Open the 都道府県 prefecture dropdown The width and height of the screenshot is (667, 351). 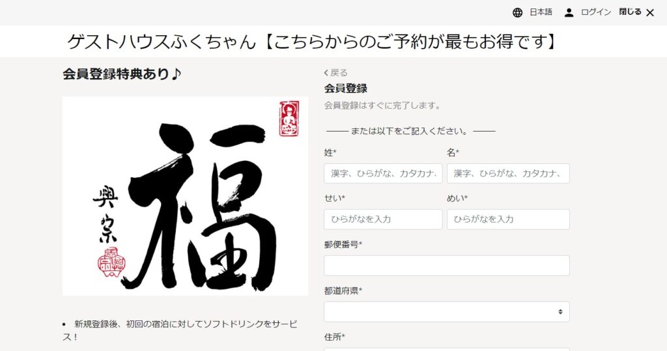tap(447, 312)
